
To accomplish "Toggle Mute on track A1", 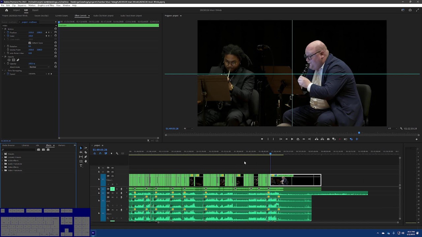I will pos(112,189).
